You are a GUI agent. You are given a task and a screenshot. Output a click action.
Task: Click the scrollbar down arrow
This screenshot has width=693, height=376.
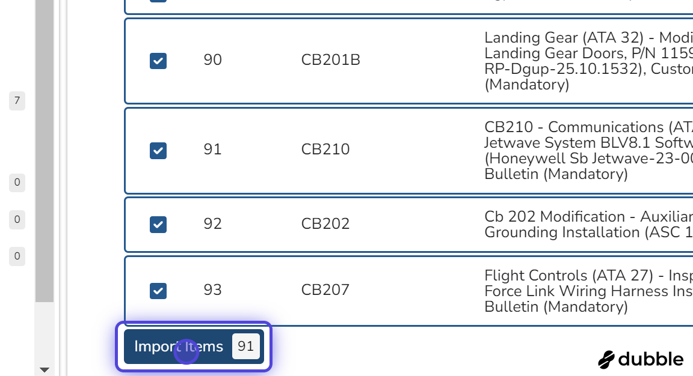click(x=44, y=370)
